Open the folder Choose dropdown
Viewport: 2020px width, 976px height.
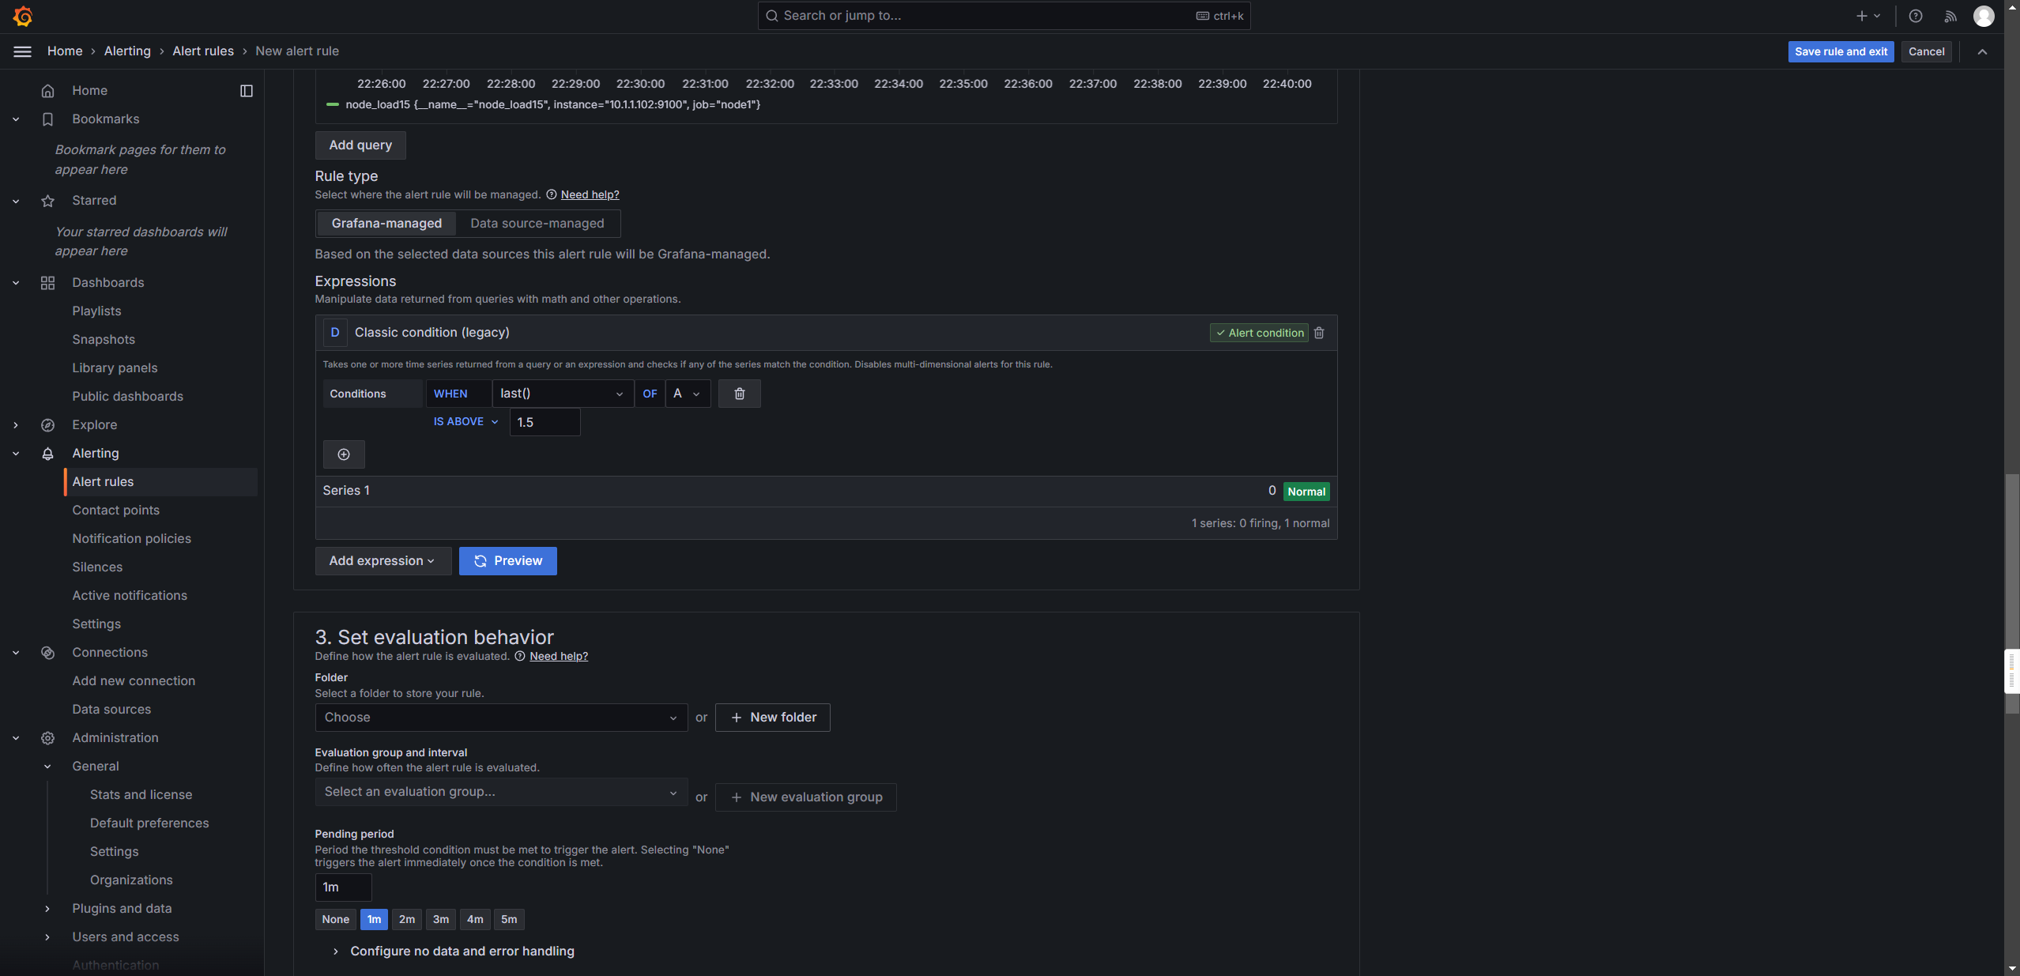[x=501, y=718]
